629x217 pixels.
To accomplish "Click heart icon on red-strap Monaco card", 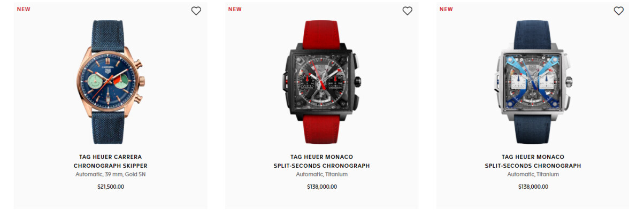I will coord(407,11).
